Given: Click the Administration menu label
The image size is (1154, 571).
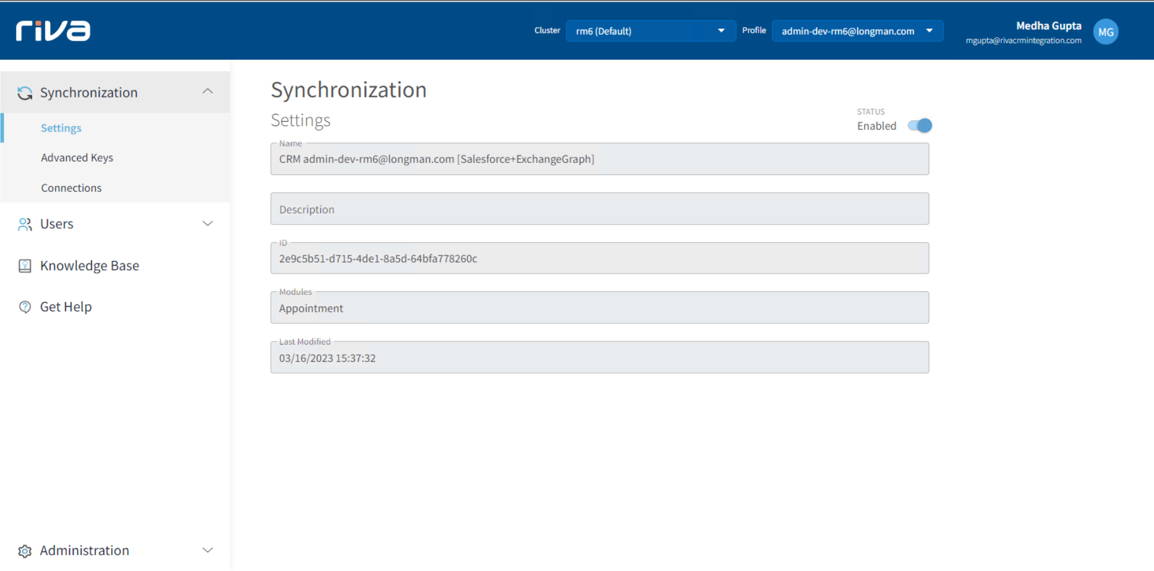Looking at the screenshot, I should pos(85,550).
